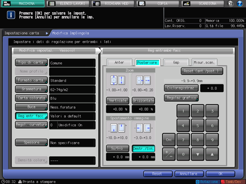Click the vertical zoom shrink icon

click(x=114, y=80)
